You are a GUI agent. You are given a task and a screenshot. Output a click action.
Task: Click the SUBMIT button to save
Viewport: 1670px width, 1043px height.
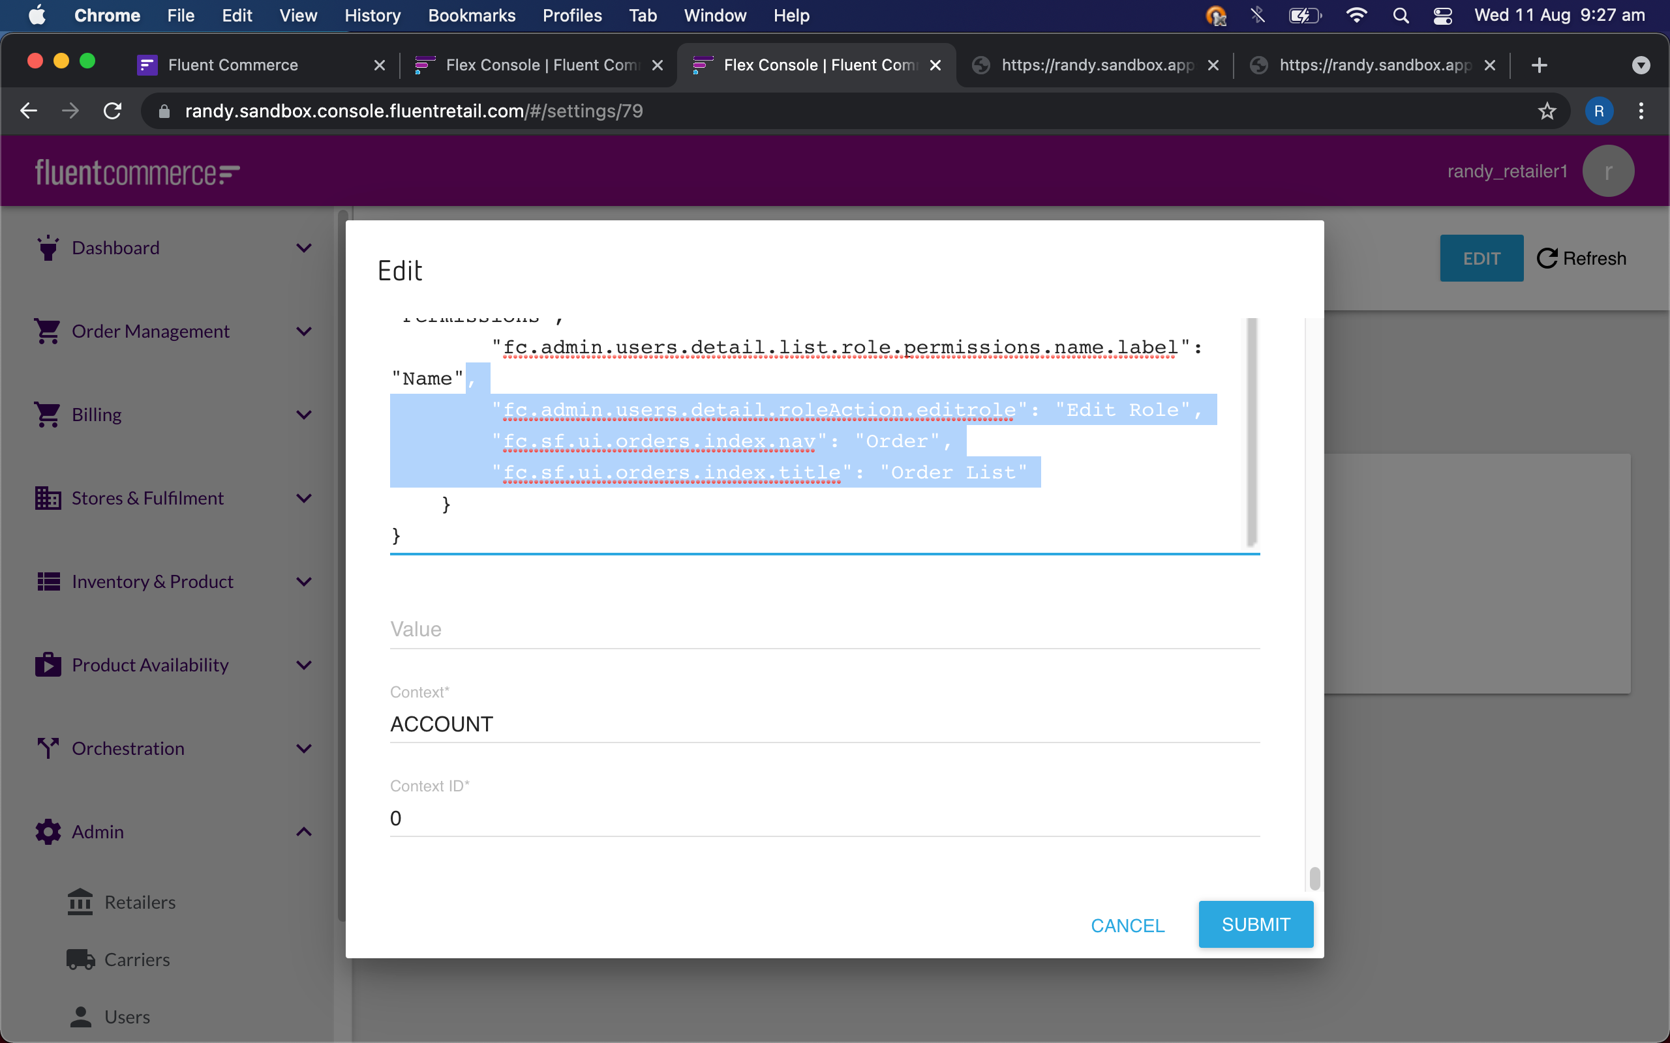1256,924
